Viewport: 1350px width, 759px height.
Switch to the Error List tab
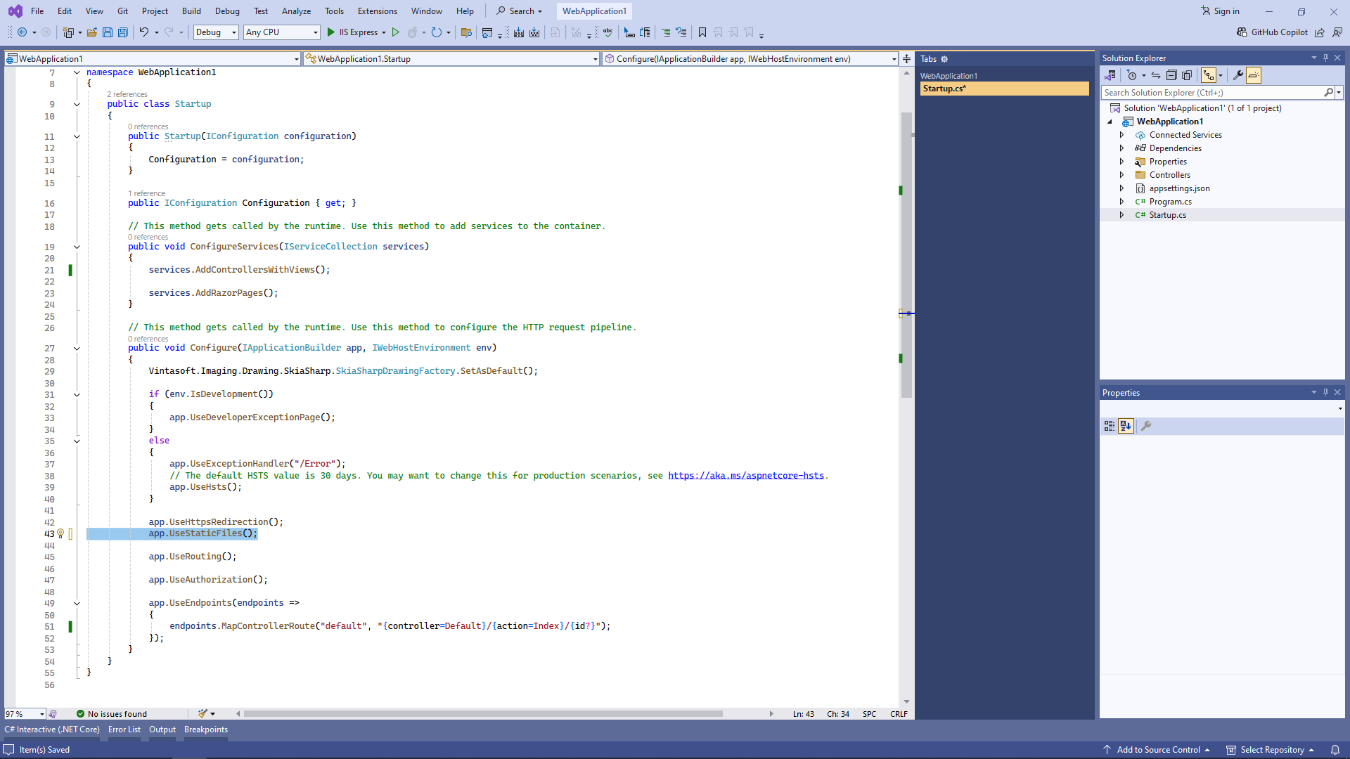124,729
